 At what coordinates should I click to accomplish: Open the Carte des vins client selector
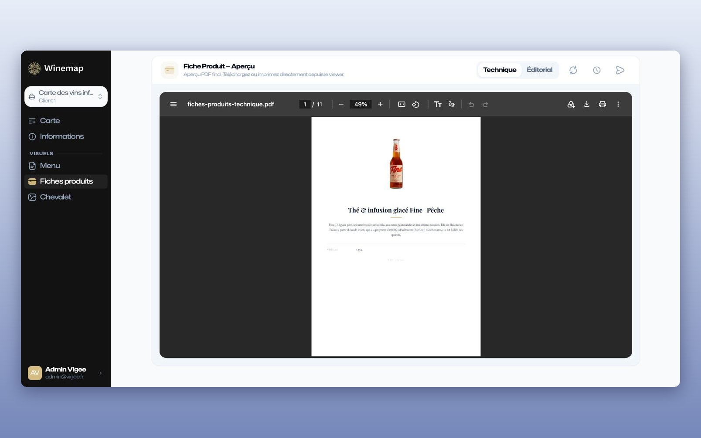pos(66,96)
